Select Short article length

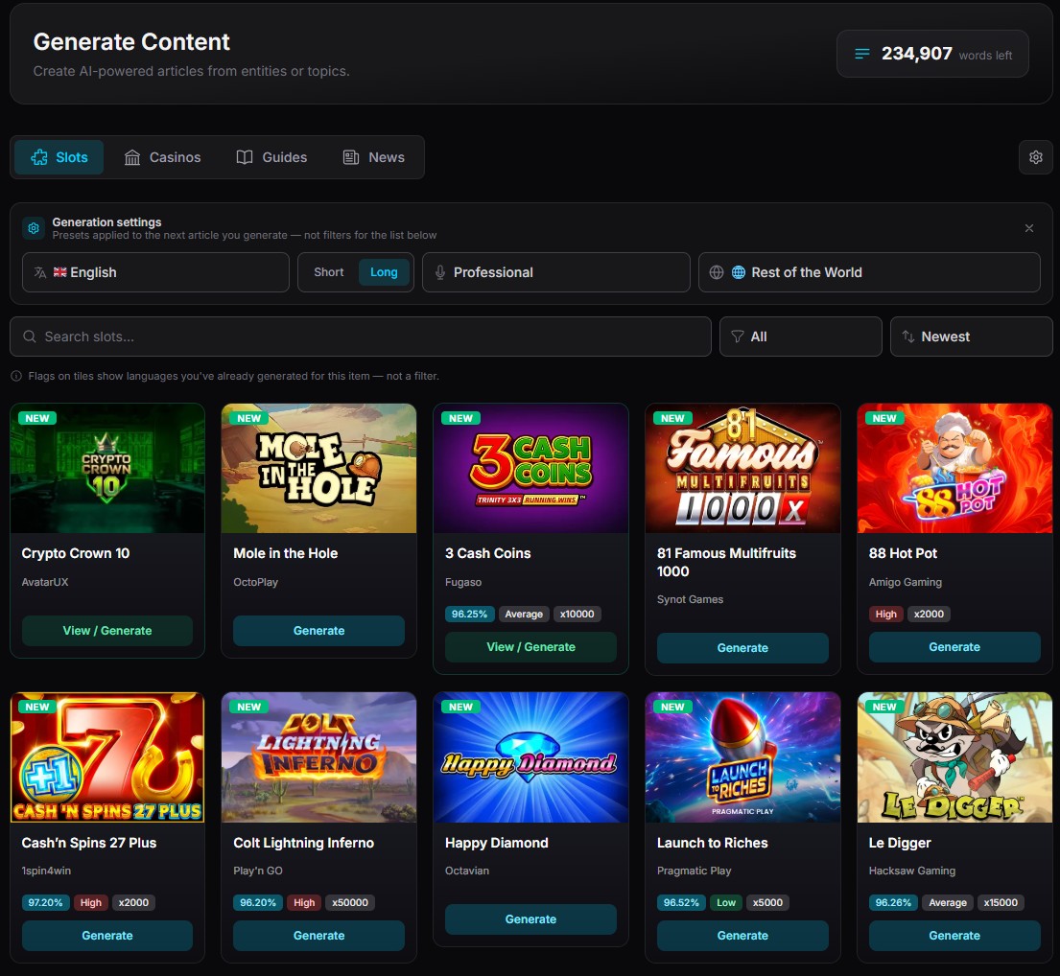328,272
